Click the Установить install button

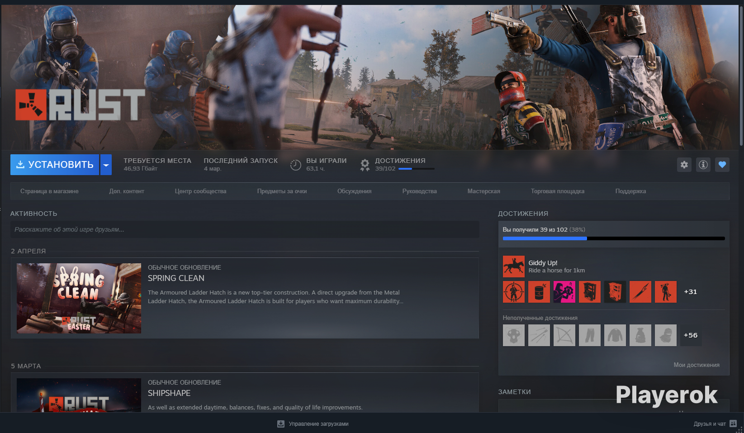pos(55,165)
